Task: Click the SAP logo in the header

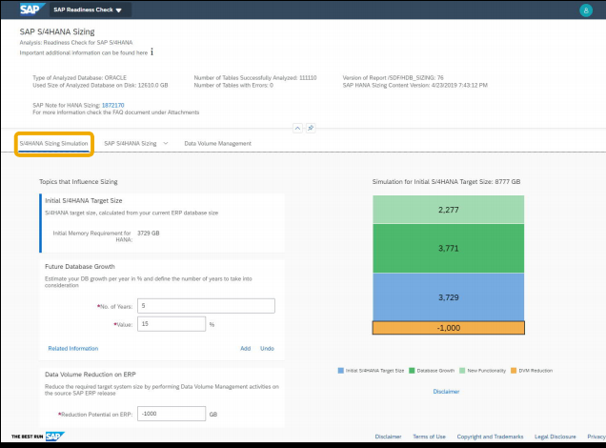Action: coord(32,9)
